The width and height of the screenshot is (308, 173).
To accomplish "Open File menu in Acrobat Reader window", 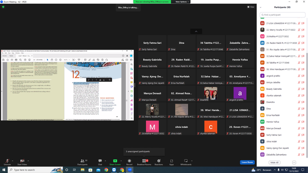I will 2,53.
